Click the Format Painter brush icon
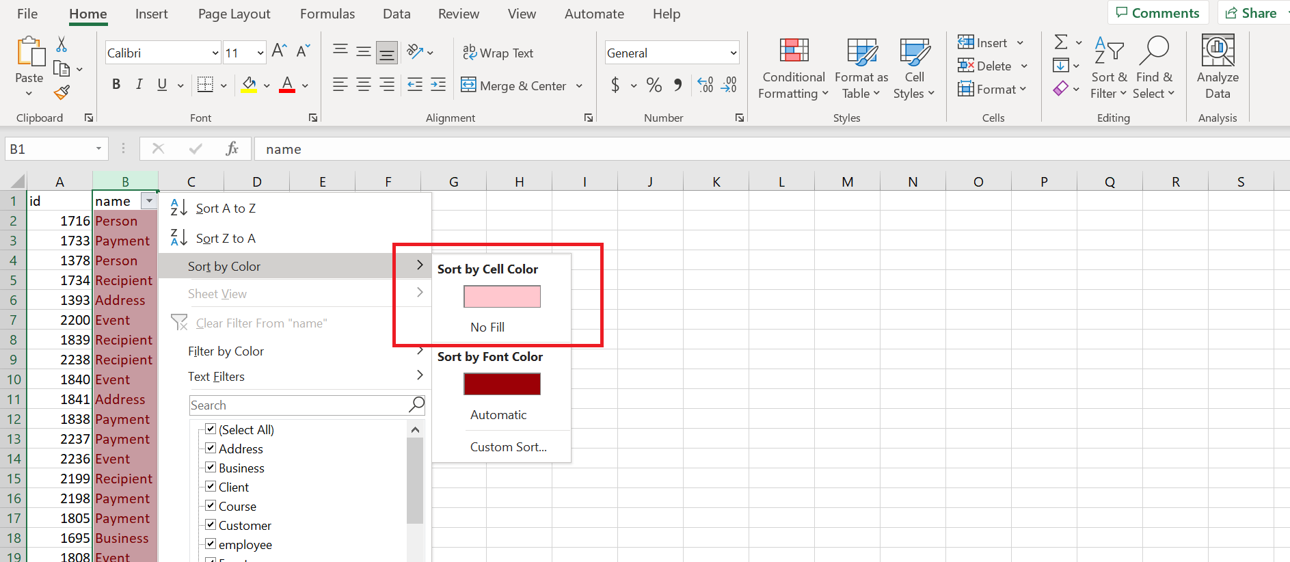The width and height of the screenshot is (1290, 562). tap(62, 92)
